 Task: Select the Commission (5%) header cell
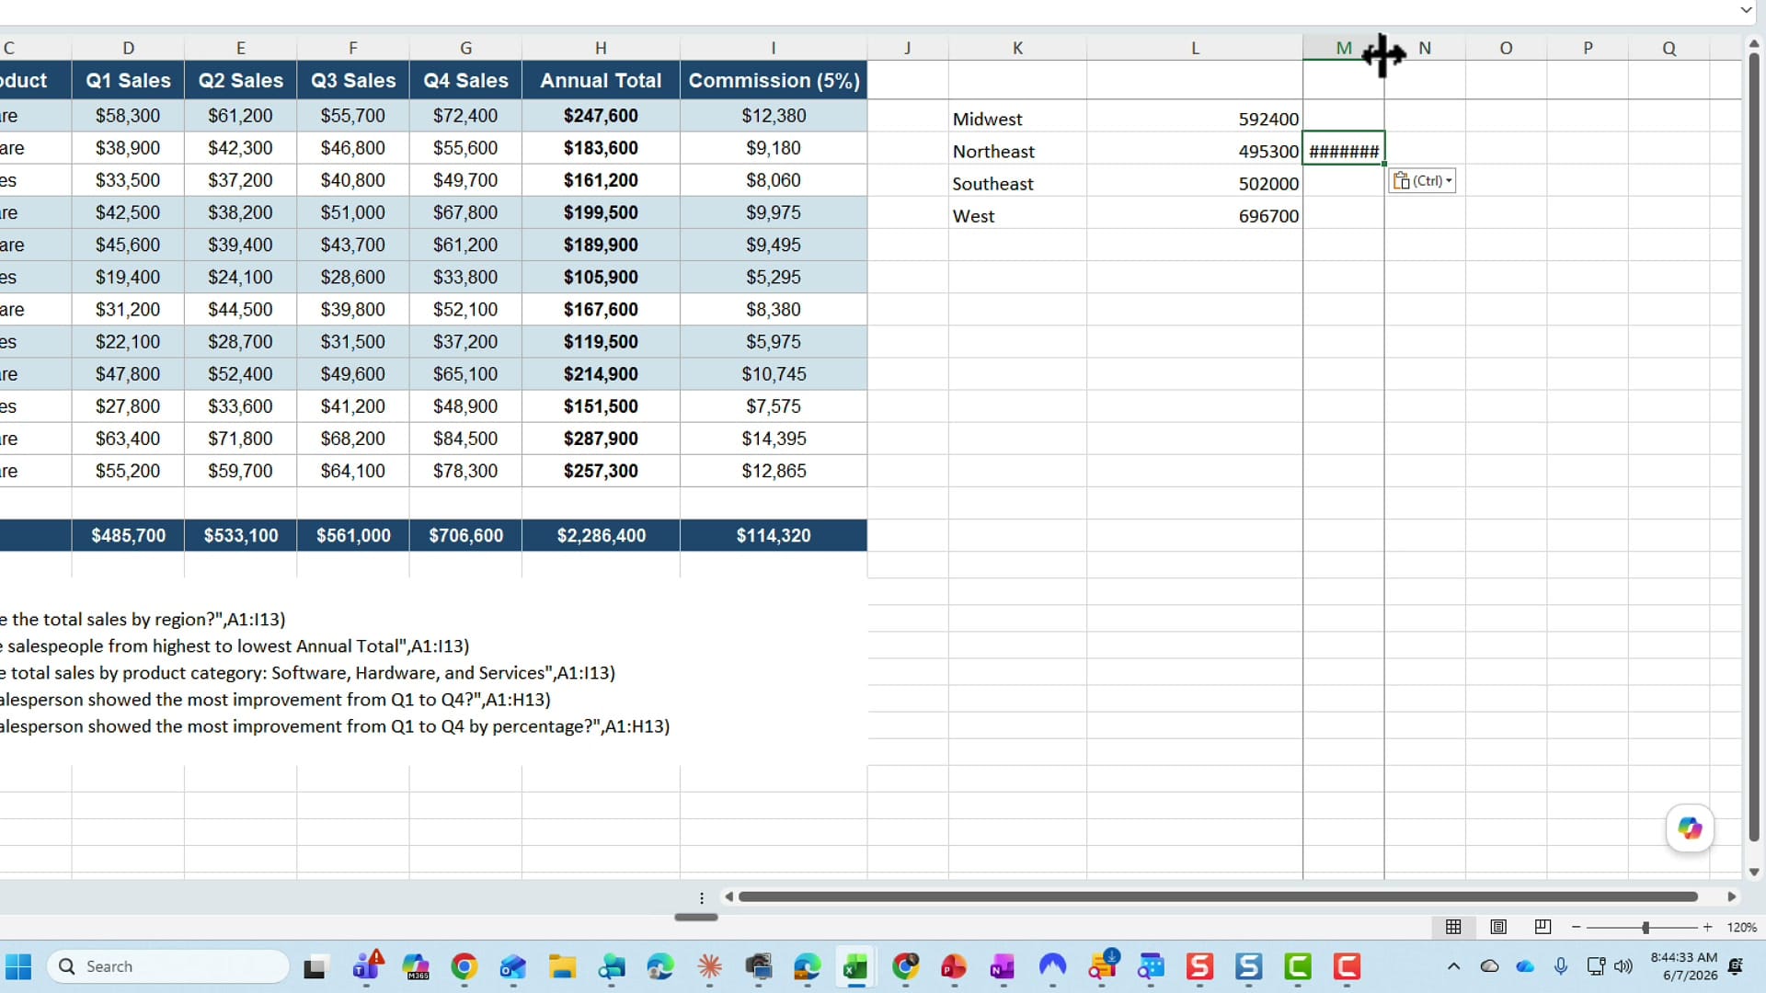(774, 80)
